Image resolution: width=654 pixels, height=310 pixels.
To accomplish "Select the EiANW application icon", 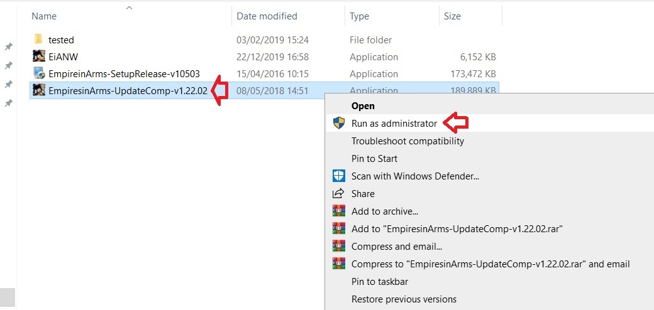I will pos(38,56).
